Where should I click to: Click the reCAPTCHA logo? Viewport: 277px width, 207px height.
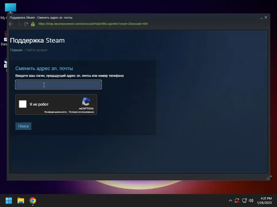click(86, 102)
